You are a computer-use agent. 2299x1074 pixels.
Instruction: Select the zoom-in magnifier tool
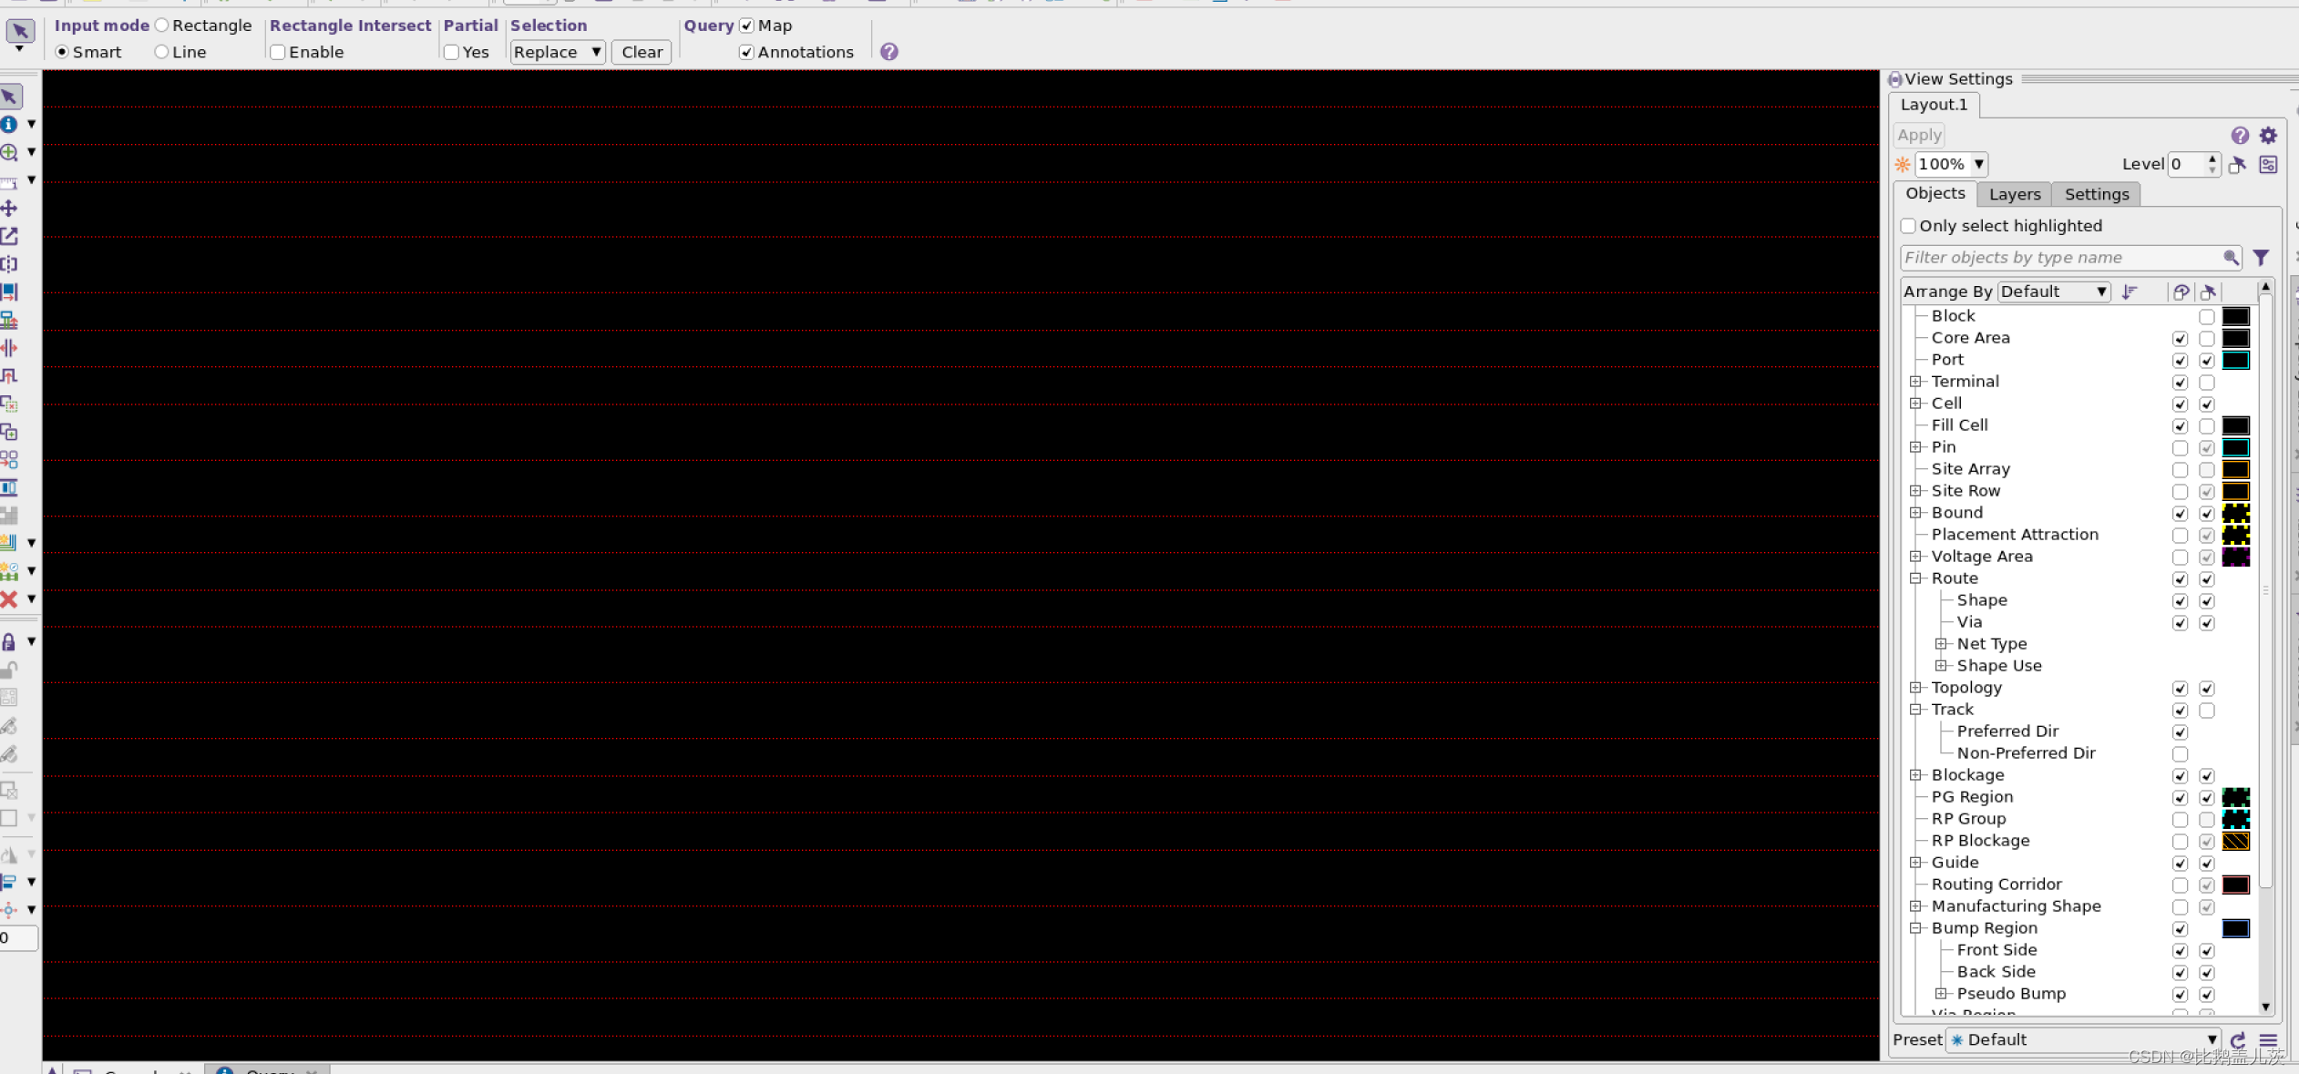(x=9, y=152)
